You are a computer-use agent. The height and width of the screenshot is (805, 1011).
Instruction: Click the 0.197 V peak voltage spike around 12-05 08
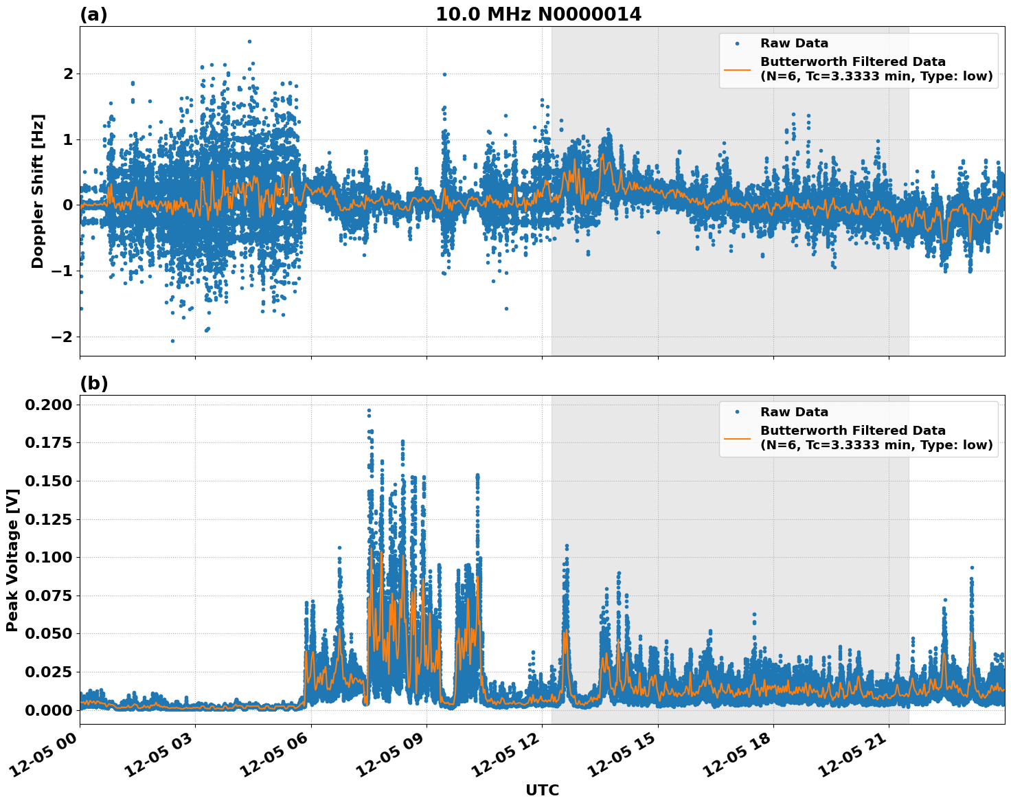coord(369,409)
